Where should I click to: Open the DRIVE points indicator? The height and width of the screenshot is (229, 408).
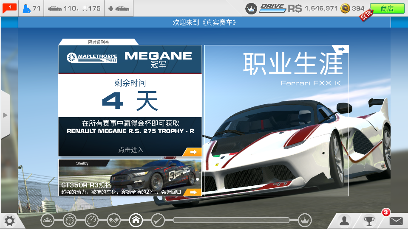[x=272, y=8]
